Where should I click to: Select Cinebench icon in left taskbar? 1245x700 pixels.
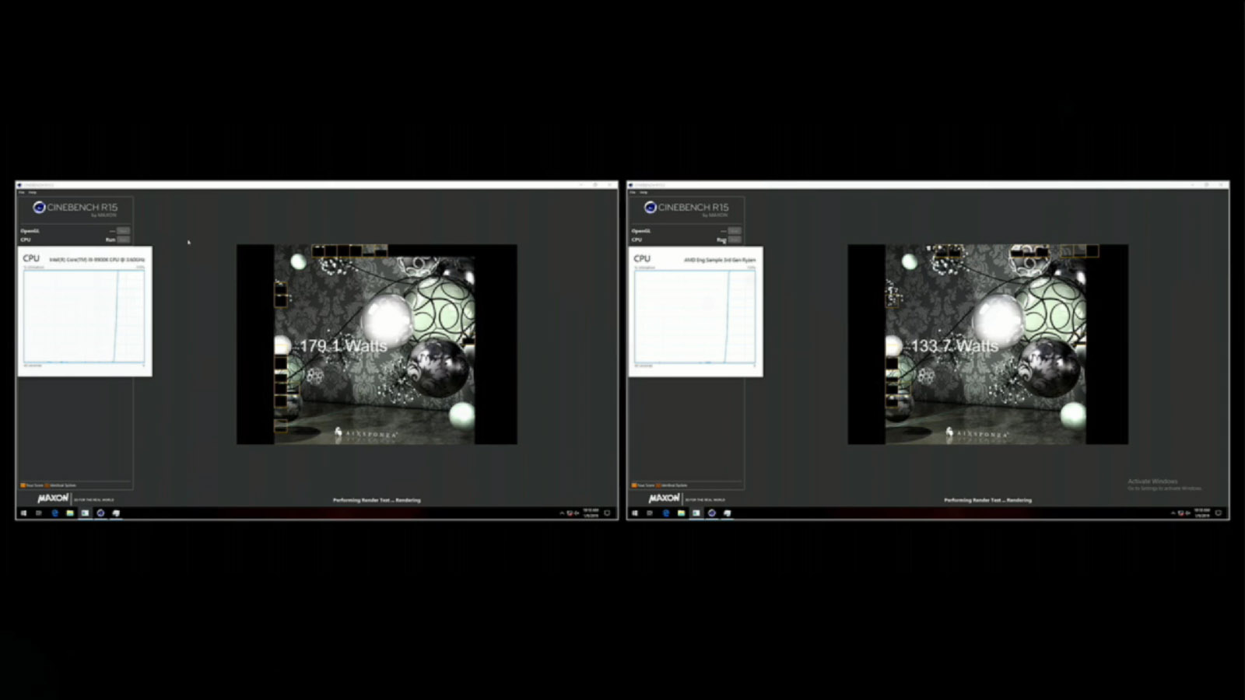pyautogui.click(x=100, y=513)
